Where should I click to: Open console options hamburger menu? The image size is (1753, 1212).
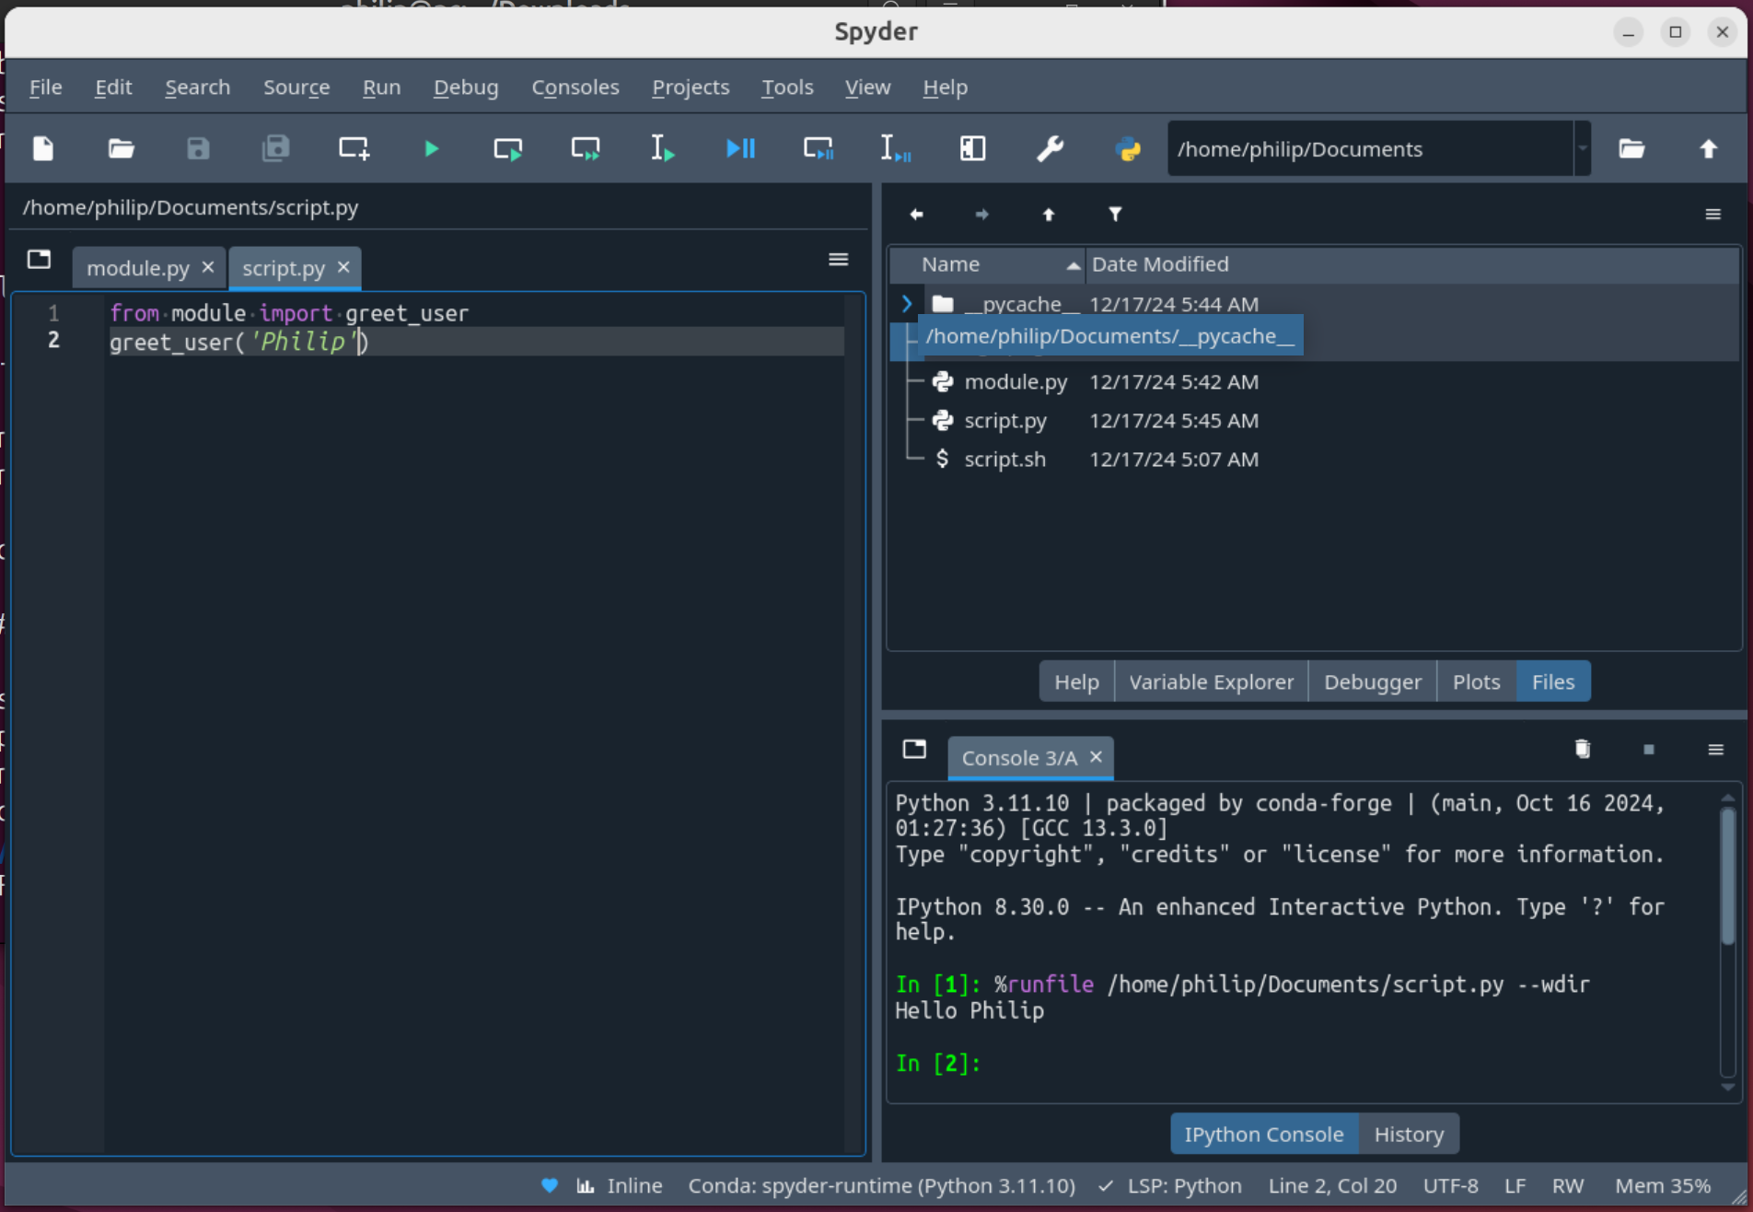click(1715, 750)
